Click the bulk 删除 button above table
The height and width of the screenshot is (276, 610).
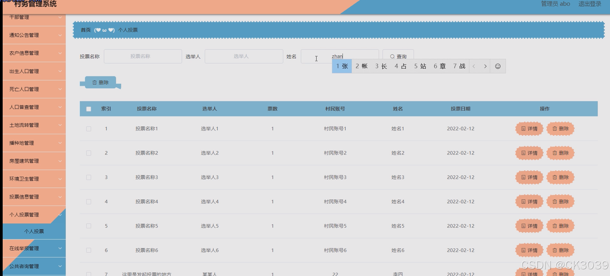click(101, 82)
